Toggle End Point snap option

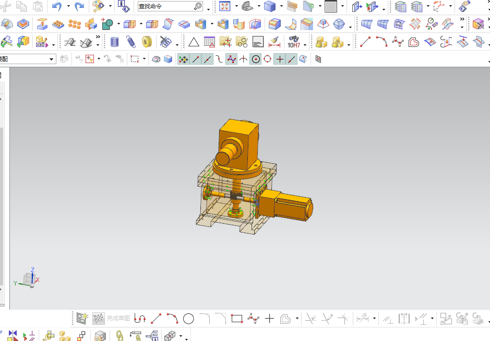pos(196,59)
